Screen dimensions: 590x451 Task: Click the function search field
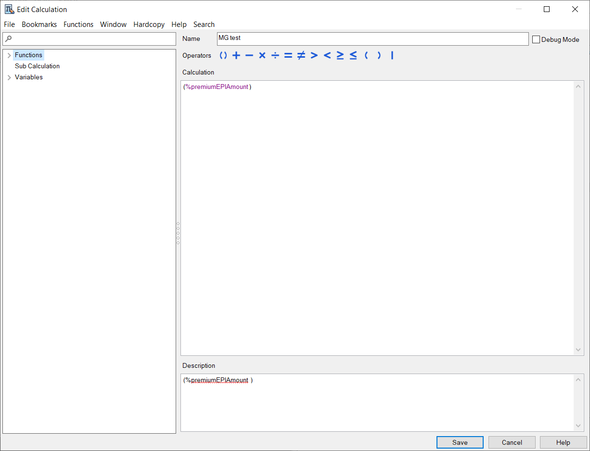pos(89,39)
